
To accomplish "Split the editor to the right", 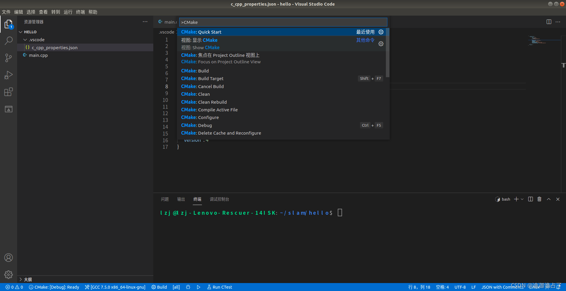I will tap(549, 22).
